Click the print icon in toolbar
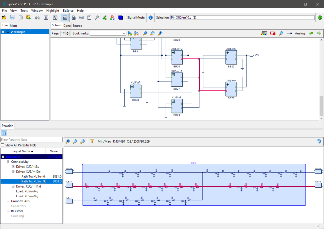Screen dimensions: 324x229 click(x=74, y=18)
